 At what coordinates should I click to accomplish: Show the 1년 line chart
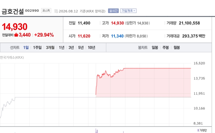[61, 47]
